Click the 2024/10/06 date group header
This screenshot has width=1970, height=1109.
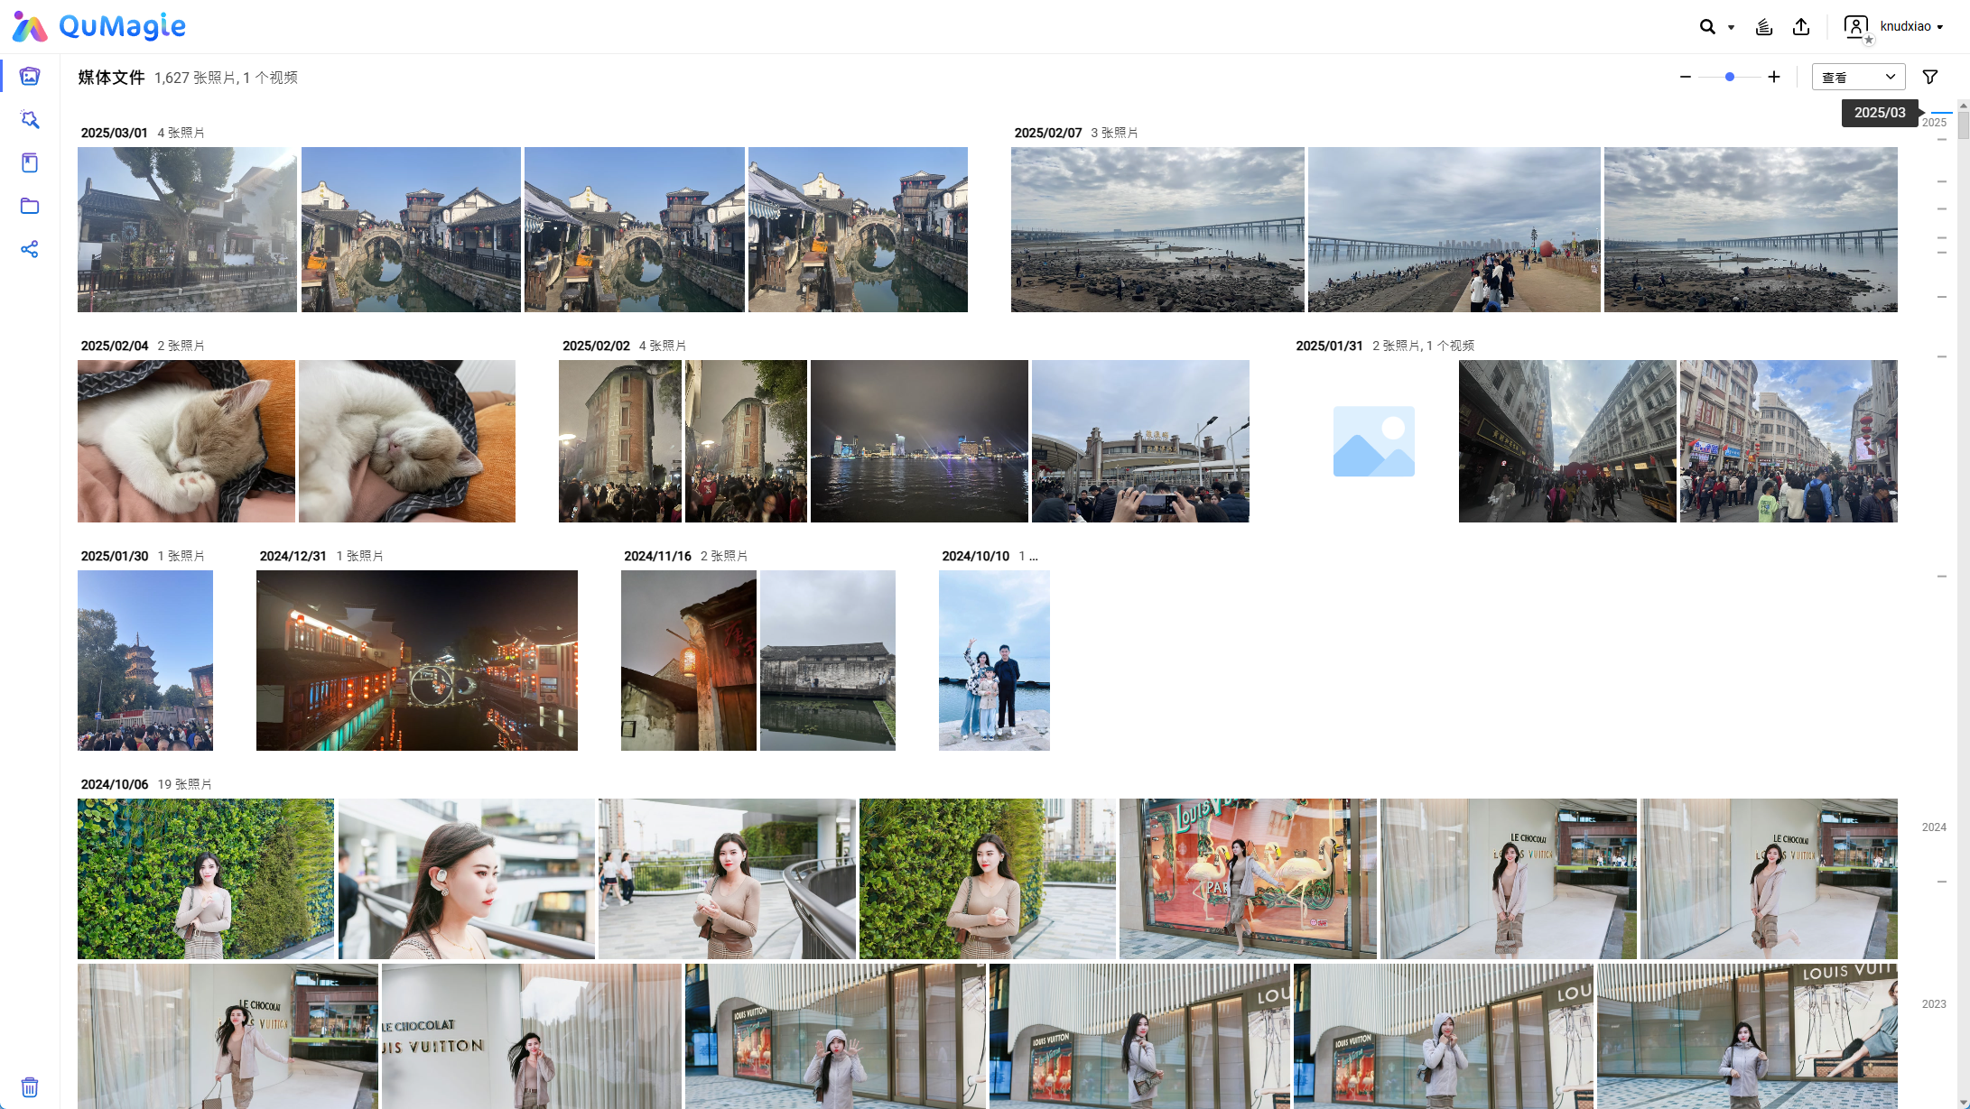[x=115, y=784]
